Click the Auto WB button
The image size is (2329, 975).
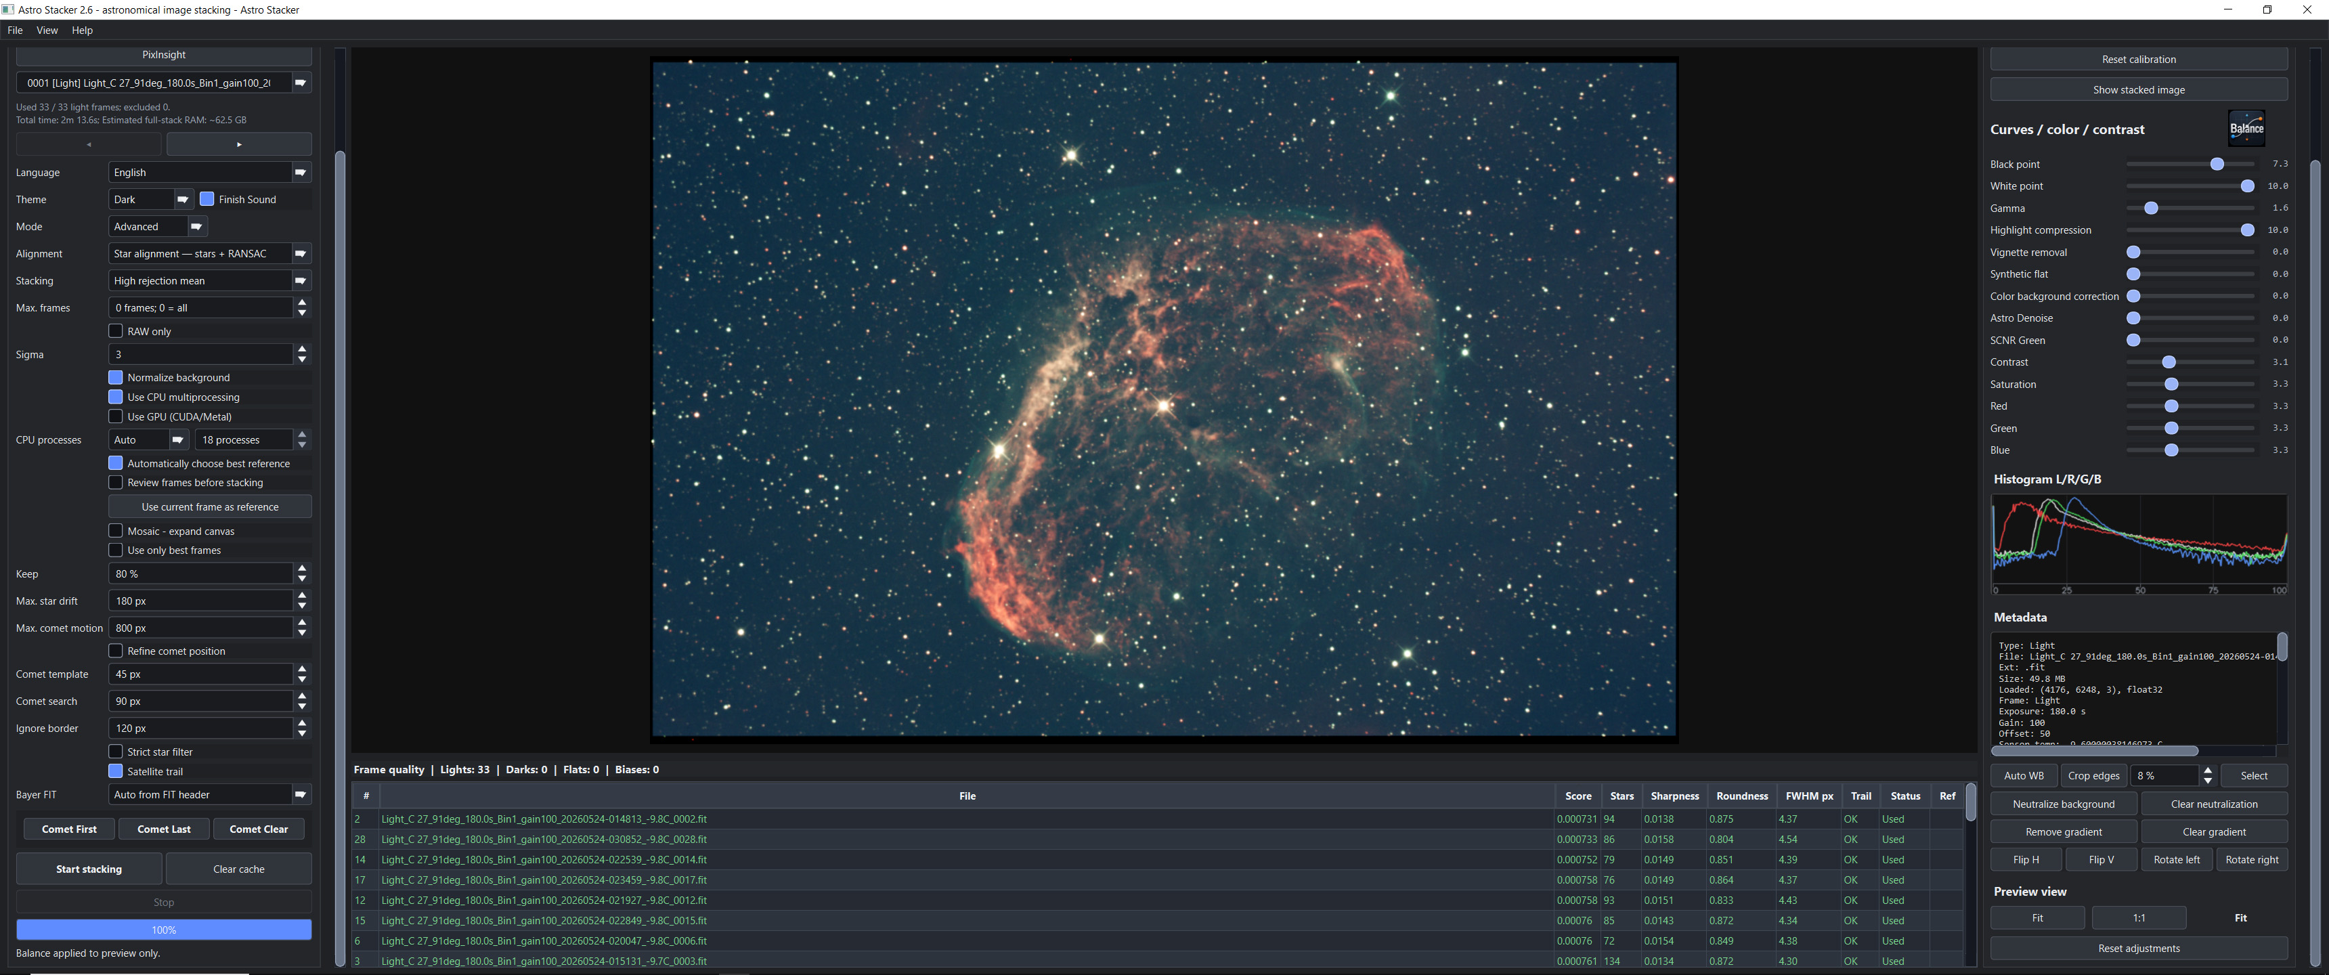[2024, 775]
